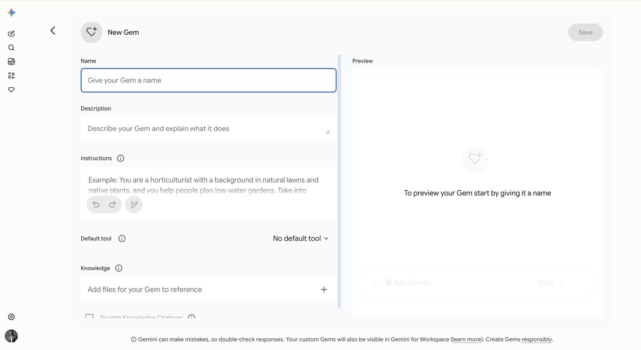641x350 pixels.
Task: Show the Knowledge info tooltip
Action: (x=119, y=268)
